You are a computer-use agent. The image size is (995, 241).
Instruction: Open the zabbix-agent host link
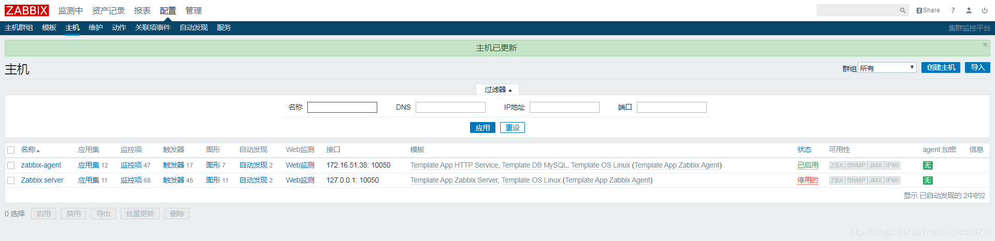click(x=41, y=165)
